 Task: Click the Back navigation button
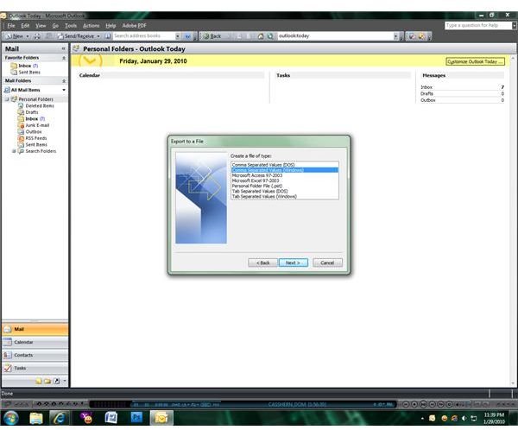[212, 36]
